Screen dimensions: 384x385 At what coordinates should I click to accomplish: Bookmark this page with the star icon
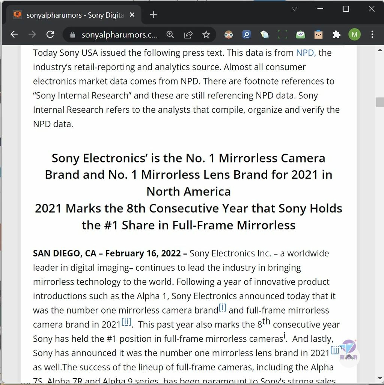click(x=206, y=35)
